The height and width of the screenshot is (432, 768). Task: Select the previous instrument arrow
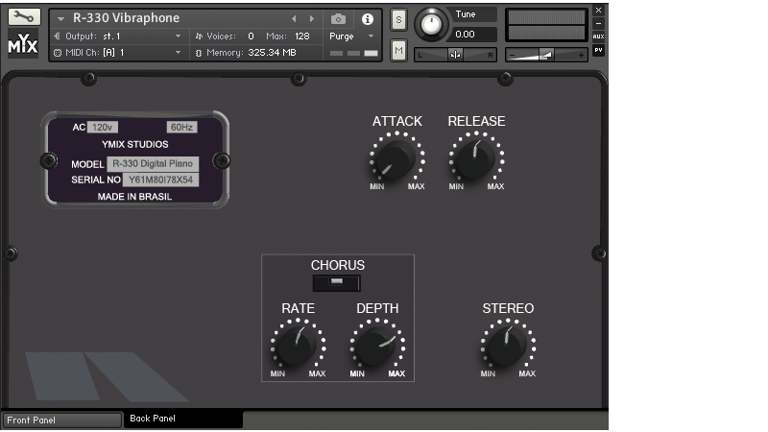tap(294, 18)
